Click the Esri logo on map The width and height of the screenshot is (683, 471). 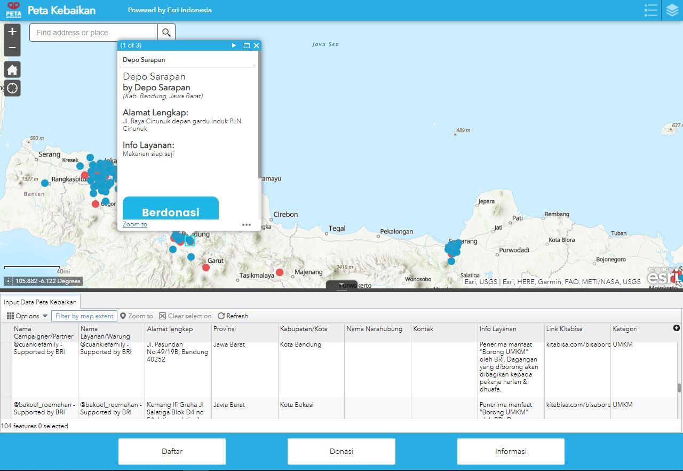pos(664,276)
